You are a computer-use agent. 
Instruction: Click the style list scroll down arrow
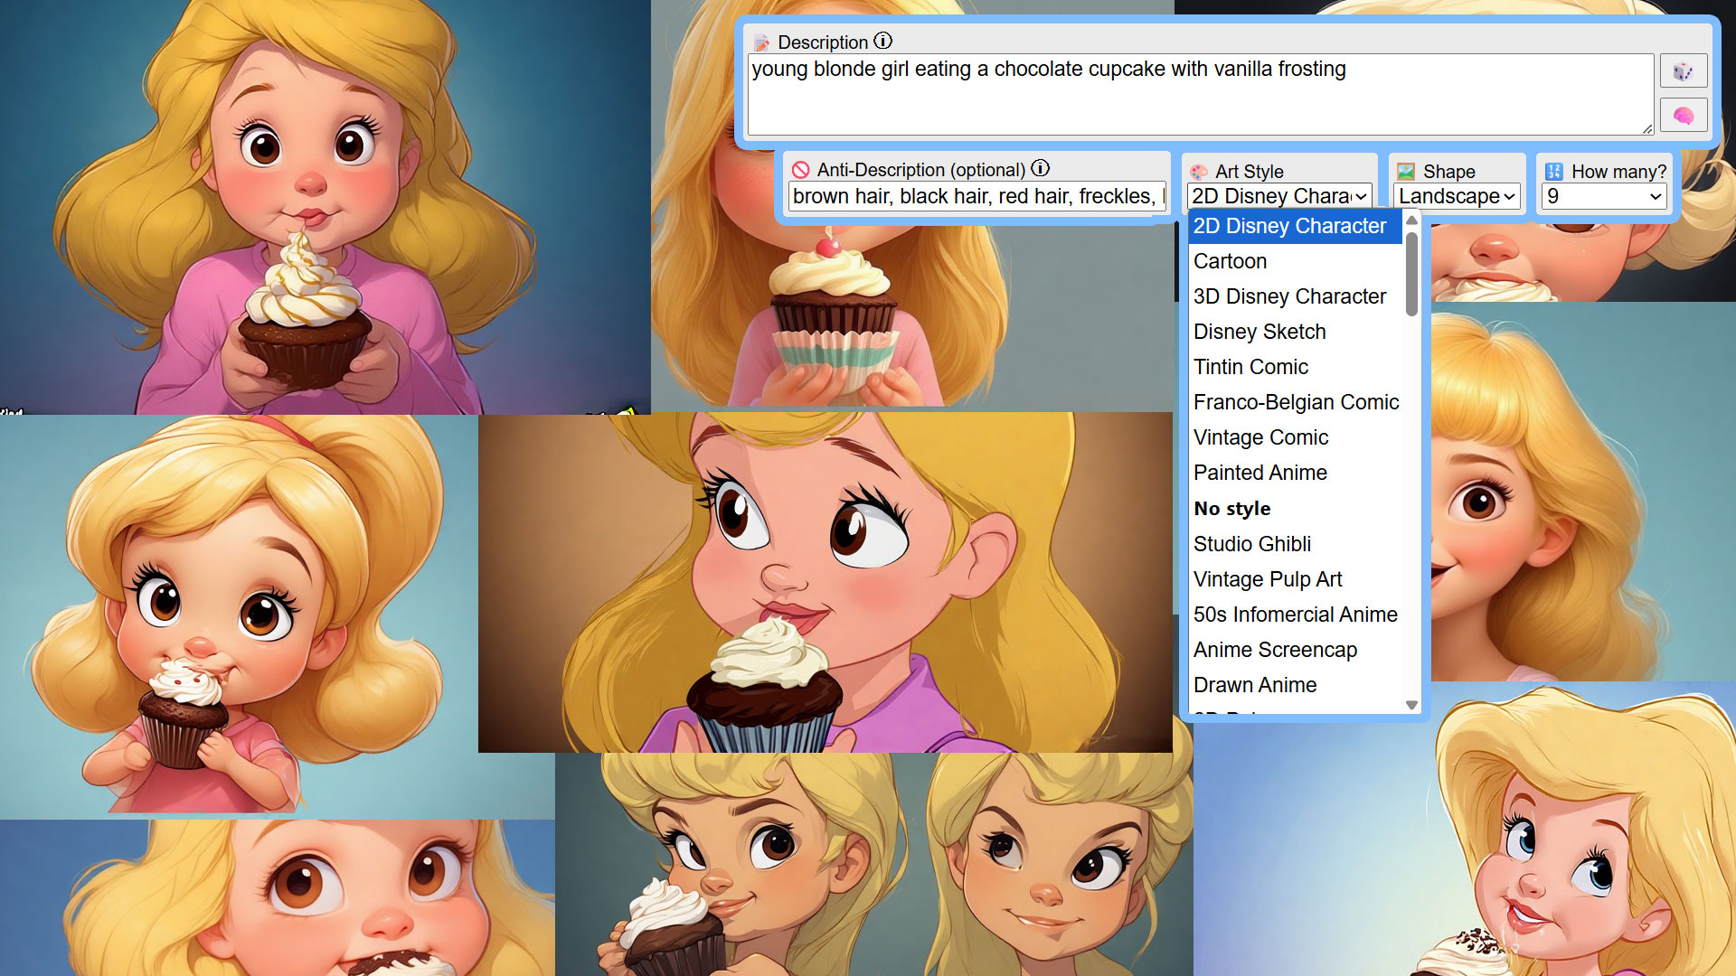tap(1411, 705)
